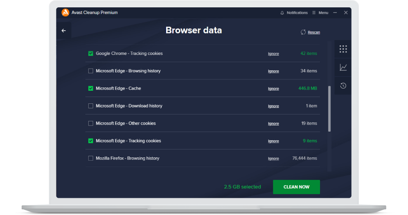Check Microsoft Edge - Download history
Viewport: 408px width, 215px height.
tap(90, 106)
